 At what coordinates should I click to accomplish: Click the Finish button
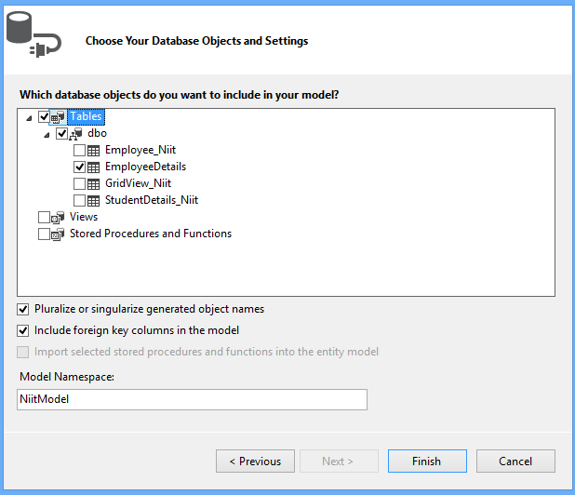426,461
